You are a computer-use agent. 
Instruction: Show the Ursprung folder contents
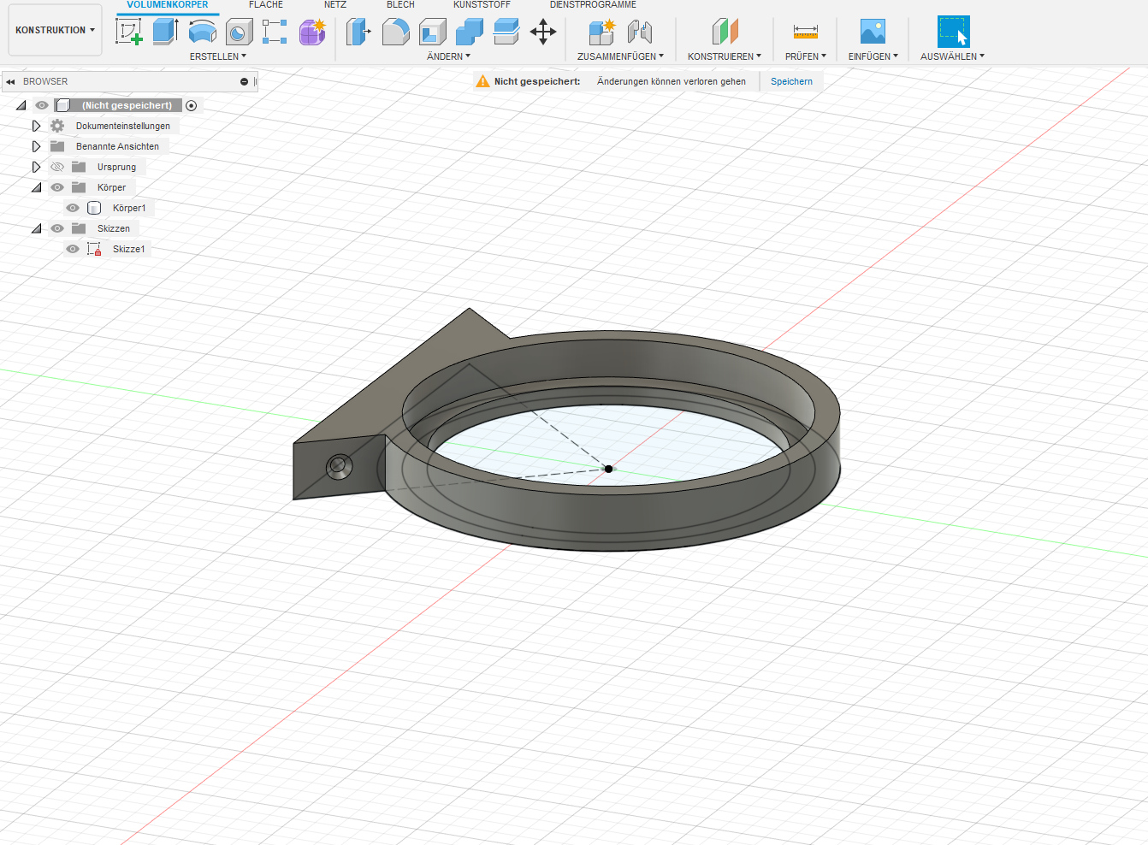[x=36, y=166]
